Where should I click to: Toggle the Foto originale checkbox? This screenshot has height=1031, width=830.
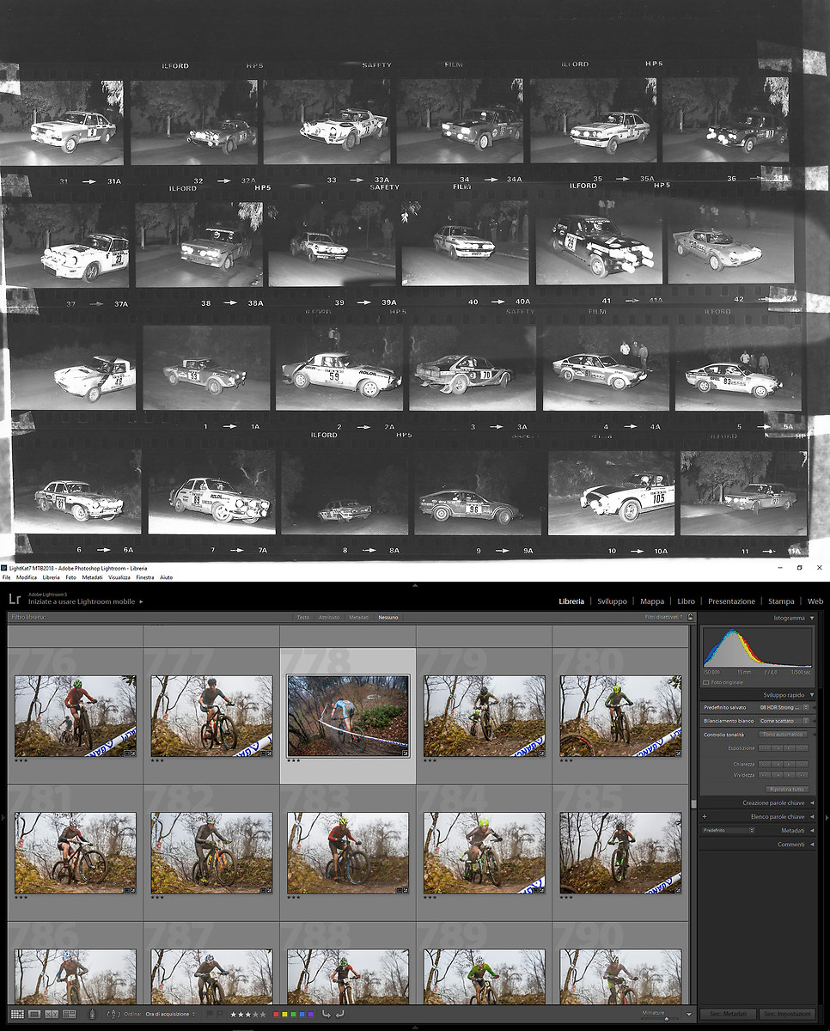[706, 682]
